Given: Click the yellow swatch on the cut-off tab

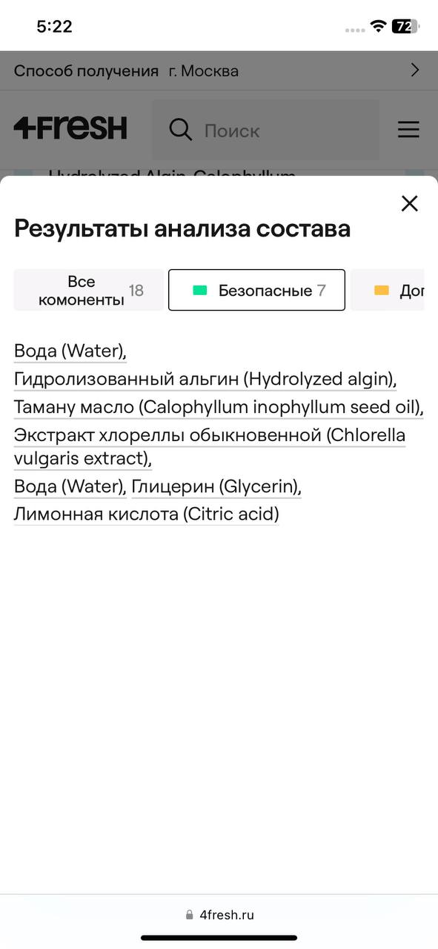Looking at the screenshot, I should pyautogui.click(x=382, y=291).
